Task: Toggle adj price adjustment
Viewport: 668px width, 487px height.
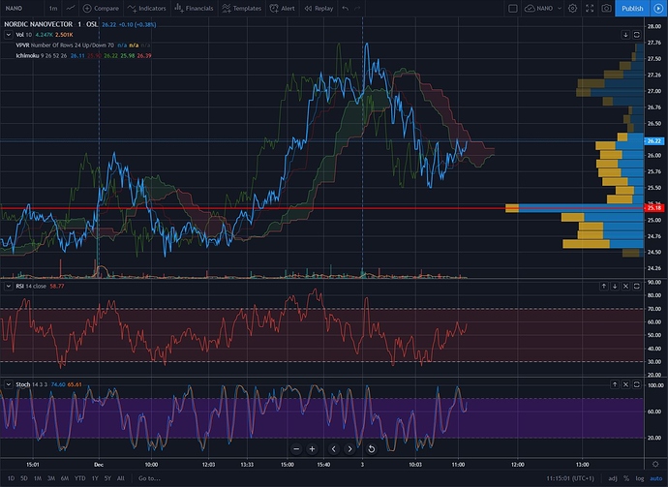Action: pyautogui.click(x=613, y=478)
